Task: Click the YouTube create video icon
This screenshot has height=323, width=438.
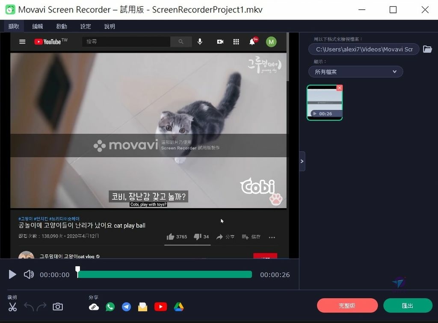Action: (220, 42)
